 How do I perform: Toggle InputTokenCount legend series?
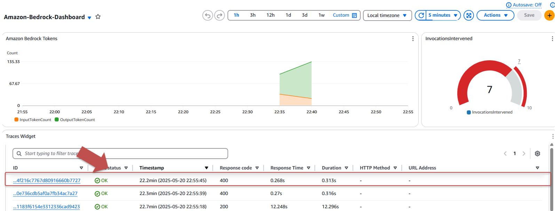coord(33,120)
